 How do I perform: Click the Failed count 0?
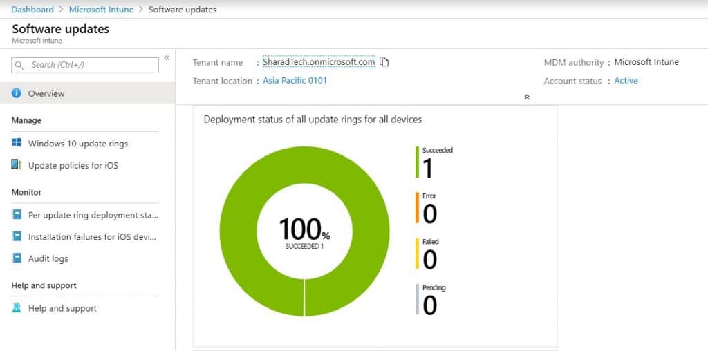coord(429,260)
